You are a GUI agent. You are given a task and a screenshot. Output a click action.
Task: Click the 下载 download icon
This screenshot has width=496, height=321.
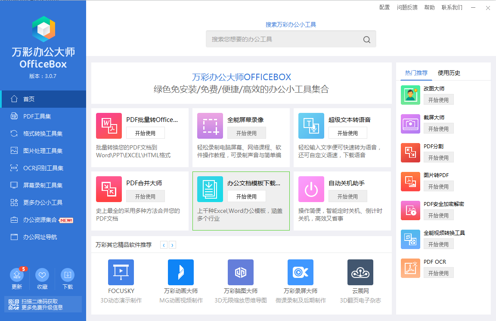tap(68, 275)
